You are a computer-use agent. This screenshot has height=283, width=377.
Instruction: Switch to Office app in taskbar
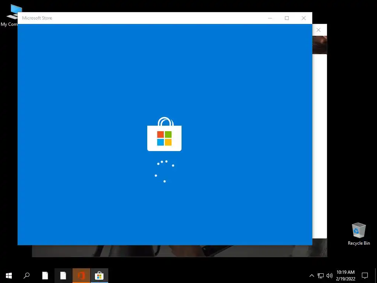tap(81, 276)
